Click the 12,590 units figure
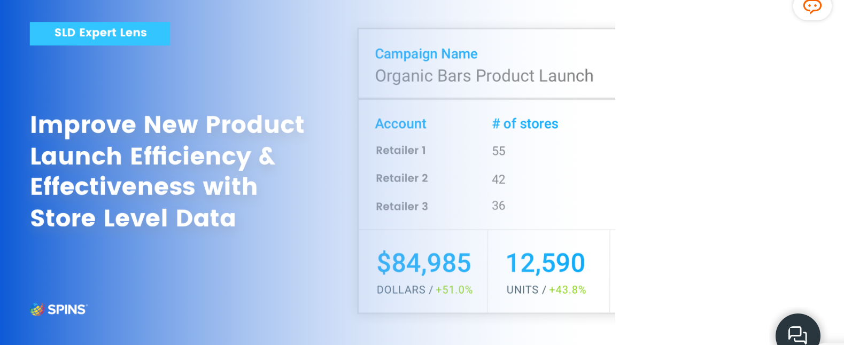Viewport: 844px width, 345px height. (545, 262)
